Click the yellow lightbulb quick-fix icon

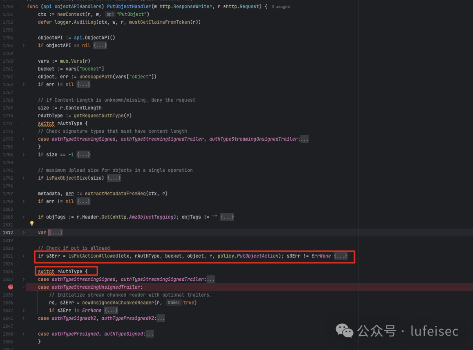coord(32,223)
